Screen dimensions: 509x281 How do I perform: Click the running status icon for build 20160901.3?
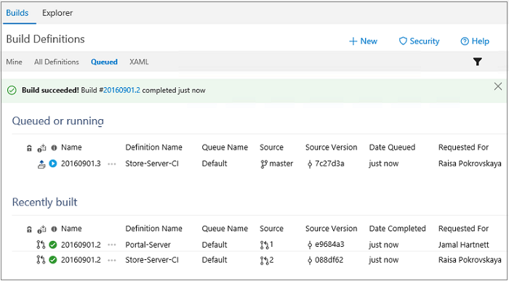click(x=52, y=163)
